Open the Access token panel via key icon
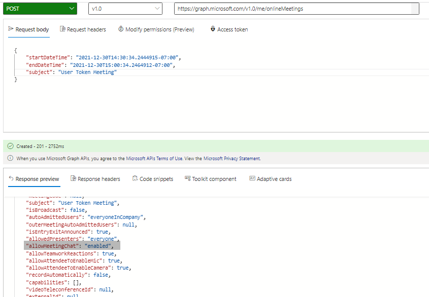Viewport: 429px width, 297px height. 213,29
